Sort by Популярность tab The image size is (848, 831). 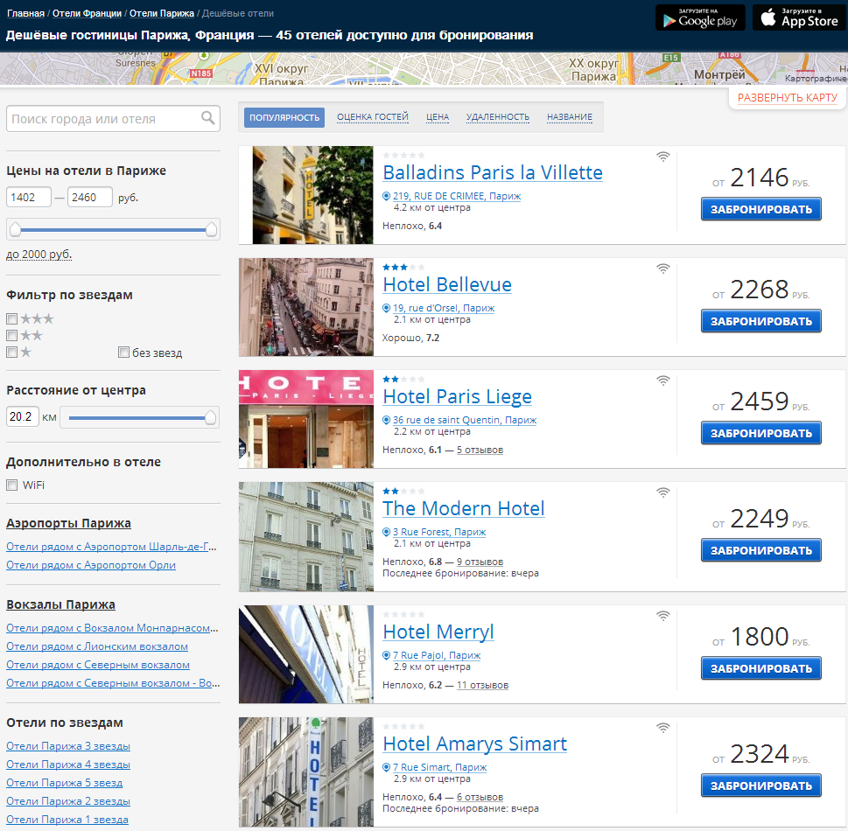pyautogui.click(x=284, y=117)
